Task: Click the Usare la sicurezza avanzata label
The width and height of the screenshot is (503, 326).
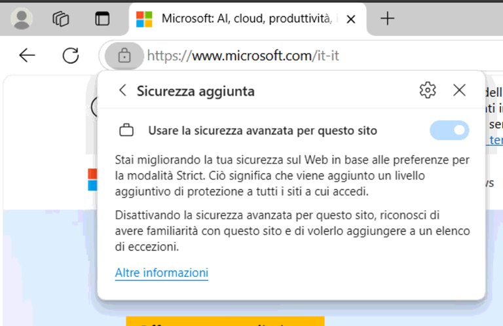Action: 263,131
